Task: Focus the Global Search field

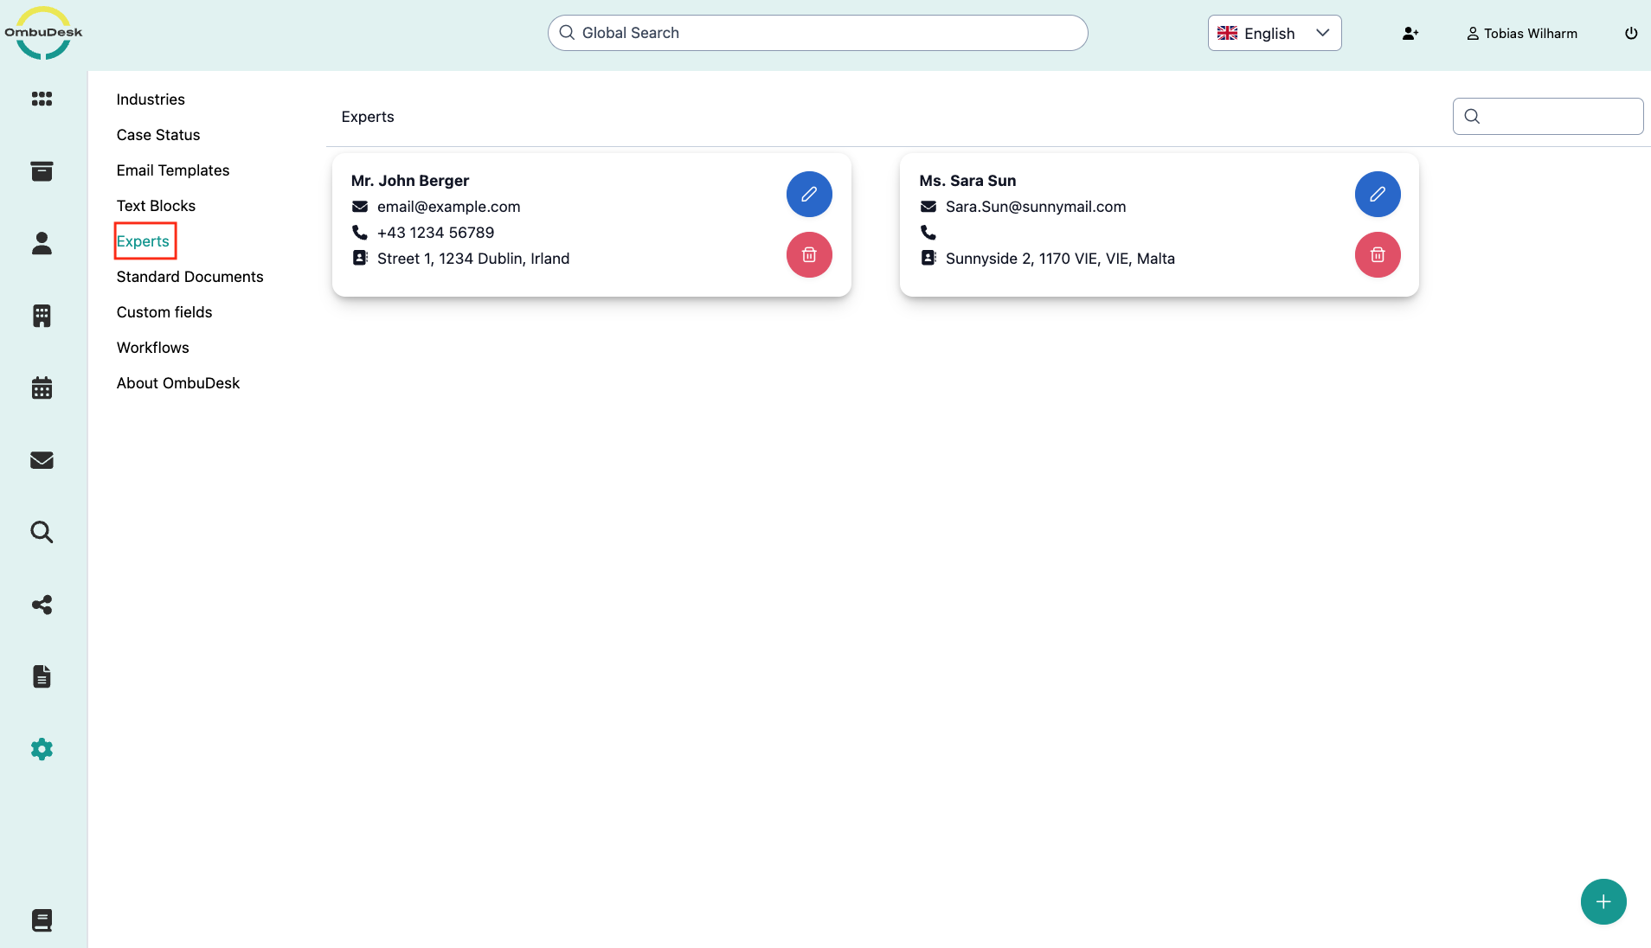Action: coord(818,33)
